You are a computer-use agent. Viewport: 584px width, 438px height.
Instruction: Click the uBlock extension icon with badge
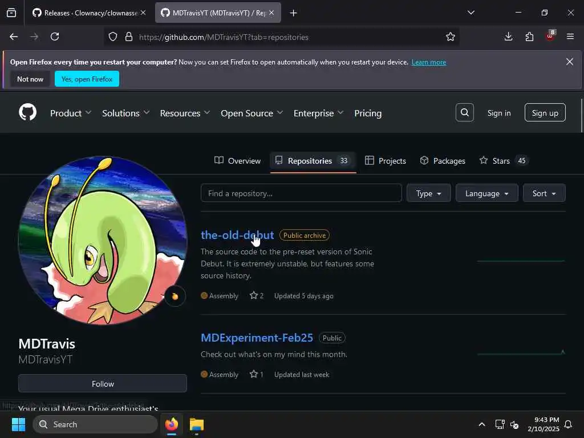click(x=550, y=36)
